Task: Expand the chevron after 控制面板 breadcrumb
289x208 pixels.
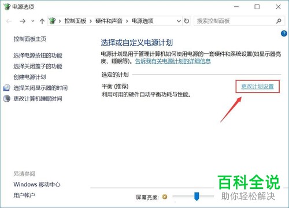Action: click(91, 21)
